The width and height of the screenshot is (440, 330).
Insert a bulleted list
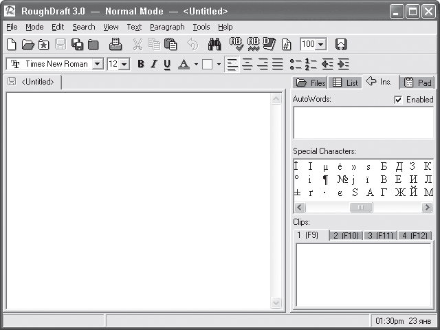click(296, 64)
